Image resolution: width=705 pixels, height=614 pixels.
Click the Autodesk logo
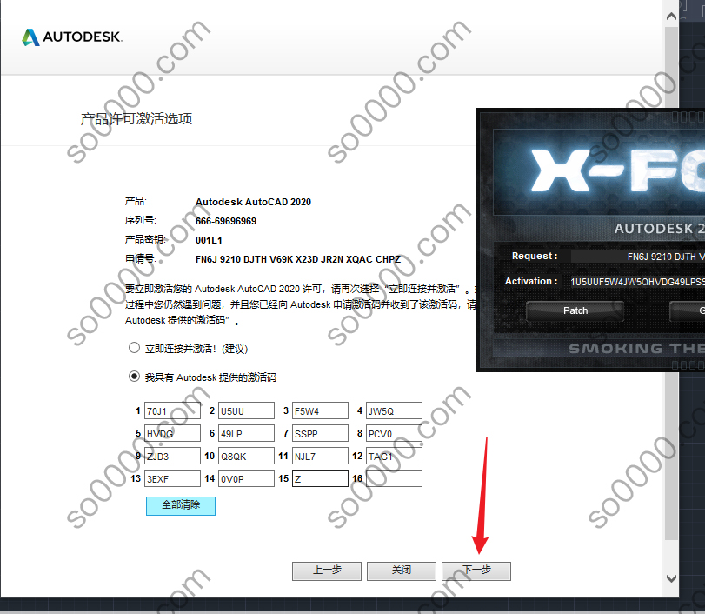(72, 37)
